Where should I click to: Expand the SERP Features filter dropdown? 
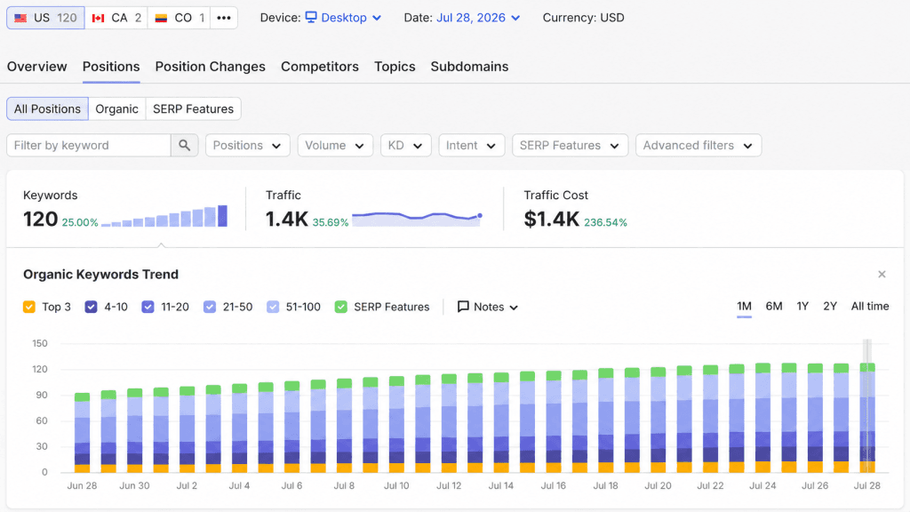(570, 145)
